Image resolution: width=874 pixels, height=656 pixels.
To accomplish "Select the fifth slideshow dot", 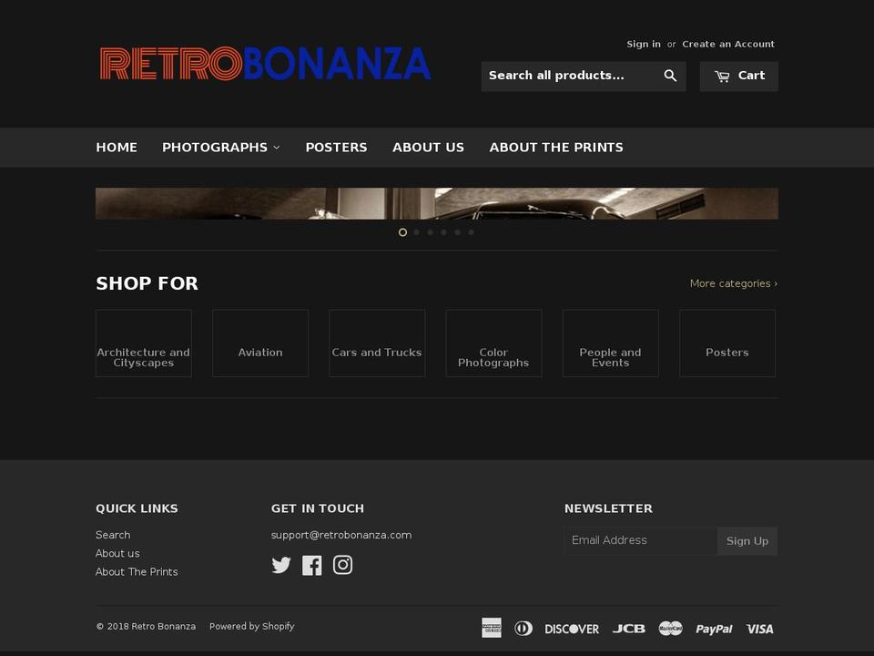I will (457, 232).
